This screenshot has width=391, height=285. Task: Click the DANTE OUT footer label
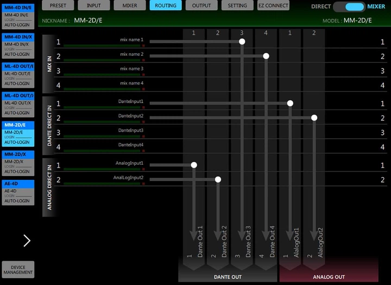click(228, 277)
